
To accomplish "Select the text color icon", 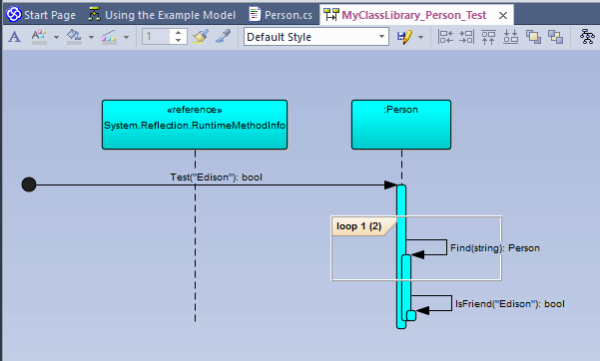I will [x=39, y=37].
